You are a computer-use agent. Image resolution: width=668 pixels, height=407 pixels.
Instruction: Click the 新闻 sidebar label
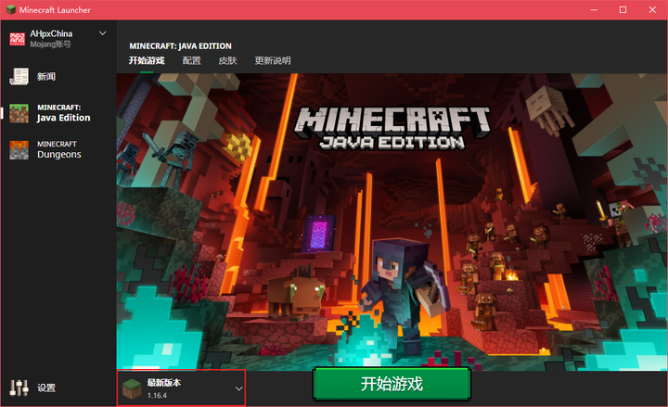click(x=46, y=77)
